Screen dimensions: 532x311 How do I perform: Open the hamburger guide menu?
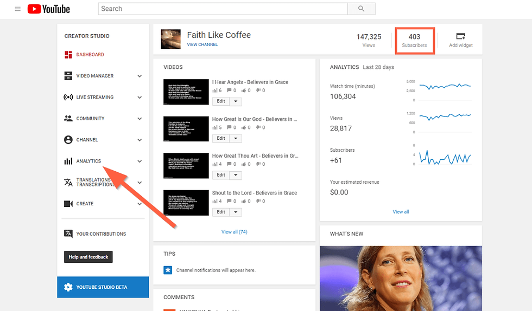17,9
